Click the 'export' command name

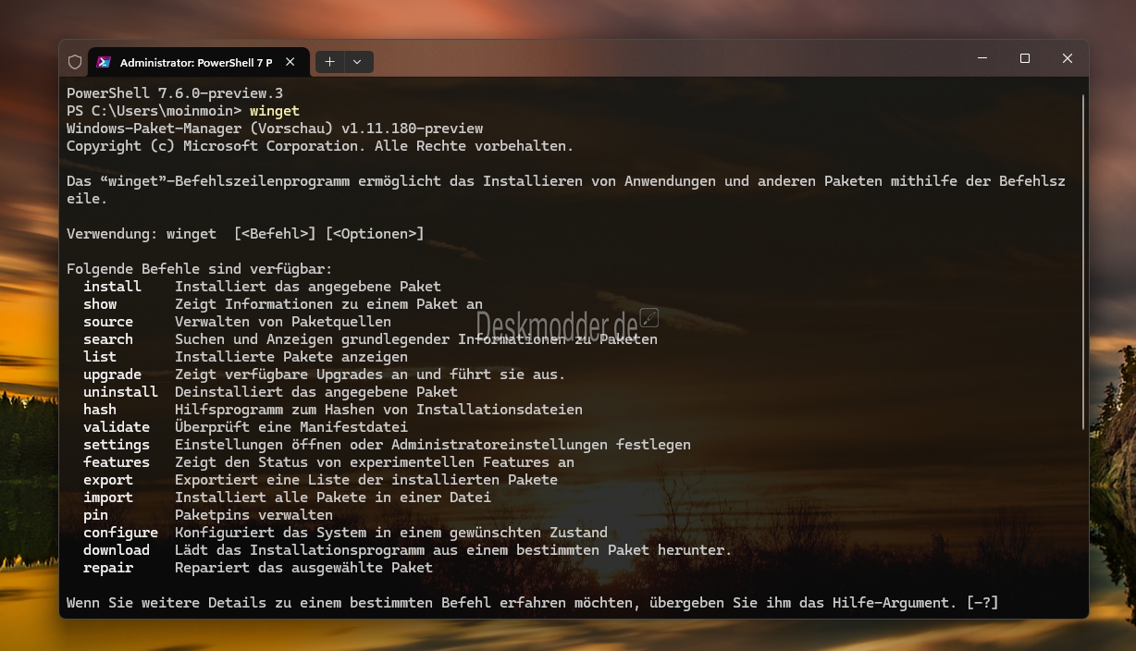[108, 480]
